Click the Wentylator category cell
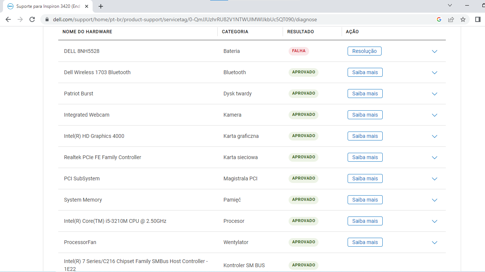485x272 pixels. click(236, 242)
